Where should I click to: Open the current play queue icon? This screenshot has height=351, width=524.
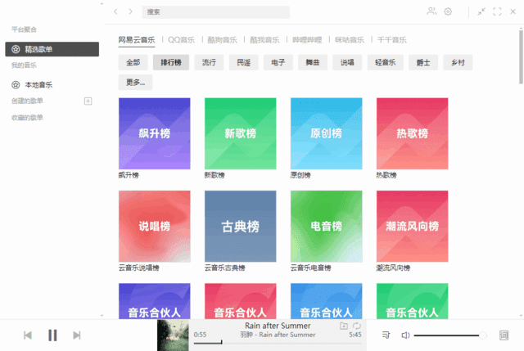click(386, 335)
